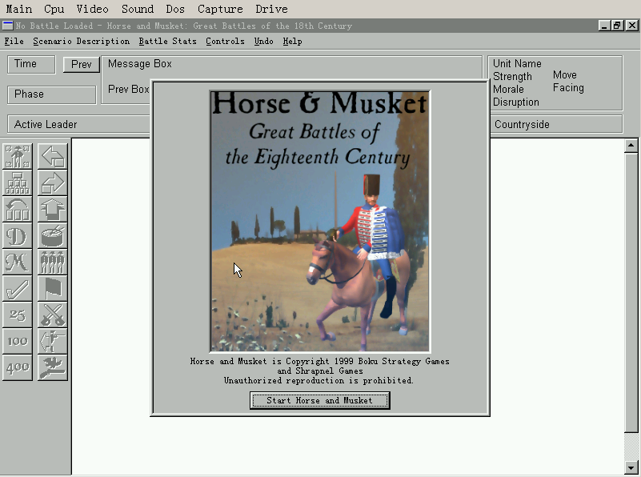Click the three soldiers formation icon

53,262
